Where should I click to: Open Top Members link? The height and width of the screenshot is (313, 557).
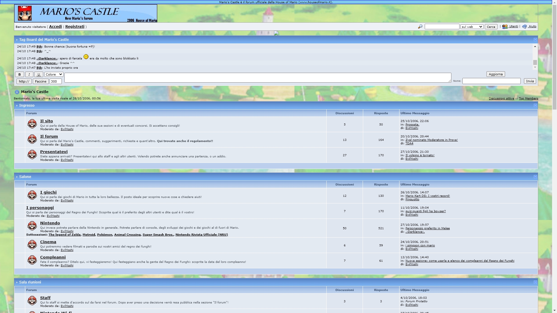point(528,99)
